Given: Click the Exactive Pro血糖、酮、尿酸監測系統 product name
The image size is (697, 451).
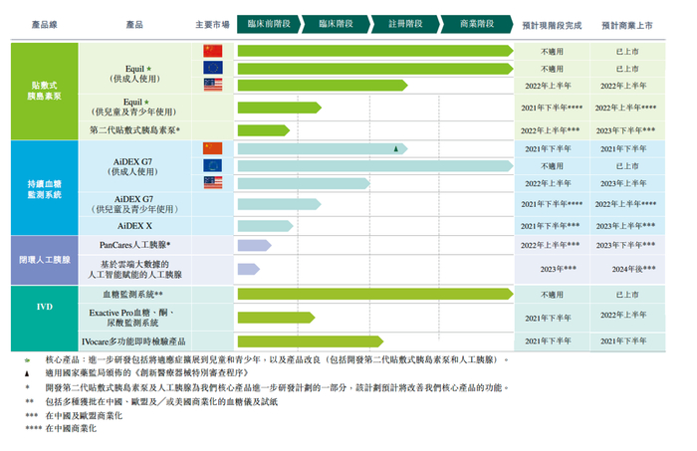Looking at the screenshot, I should 132,318.
